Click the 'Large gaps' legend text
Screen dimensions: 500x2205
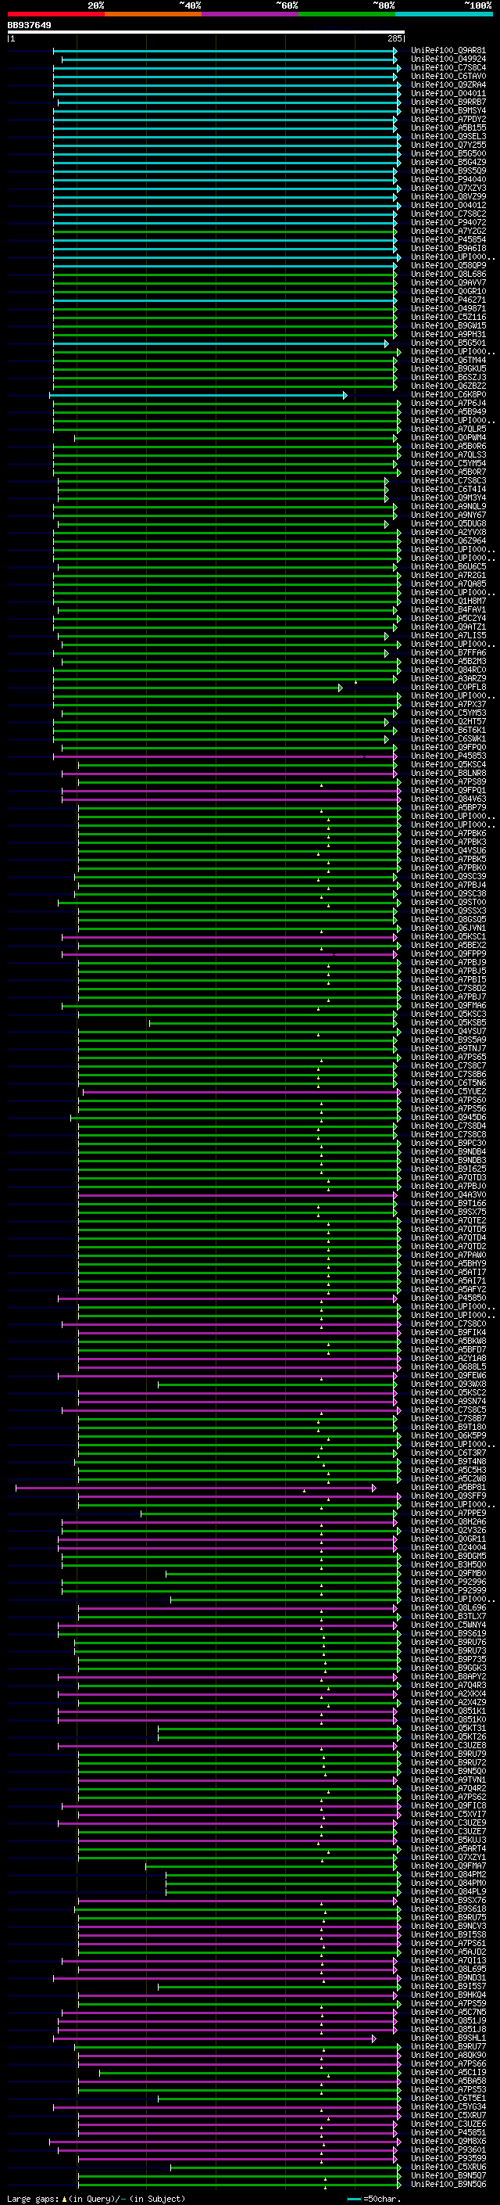click(34, 2199)
